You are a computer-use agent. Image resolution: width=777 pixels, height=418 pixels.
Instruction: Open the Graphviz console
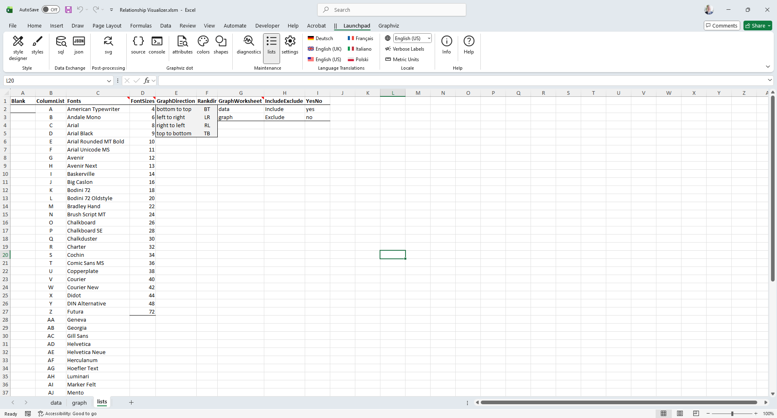(x=157, y=45)
